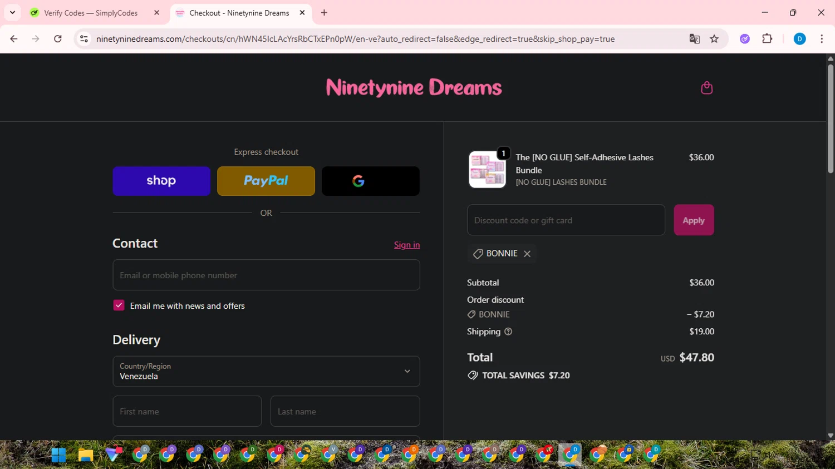Open the Extensions puzzle menu

[767, 39]
